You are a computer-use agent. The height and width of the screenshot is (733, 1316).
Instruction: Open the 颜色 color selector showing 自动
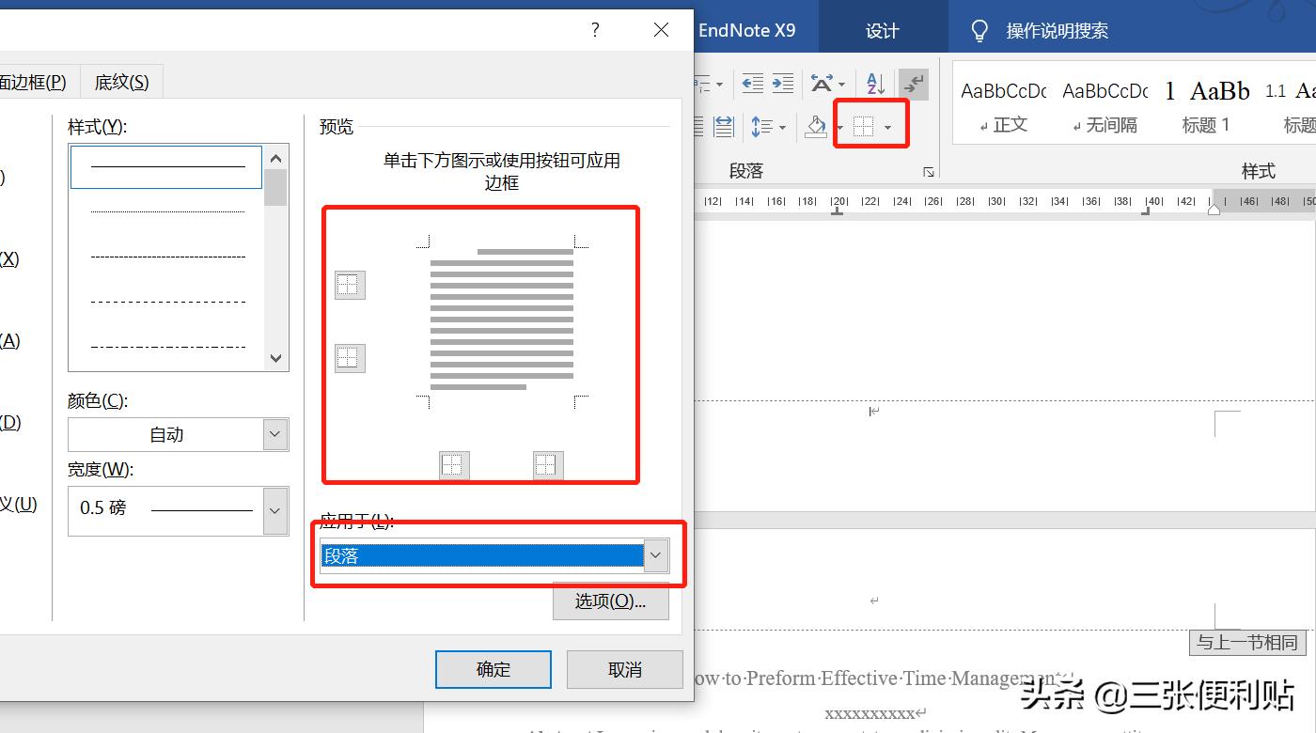coord(274,434)
